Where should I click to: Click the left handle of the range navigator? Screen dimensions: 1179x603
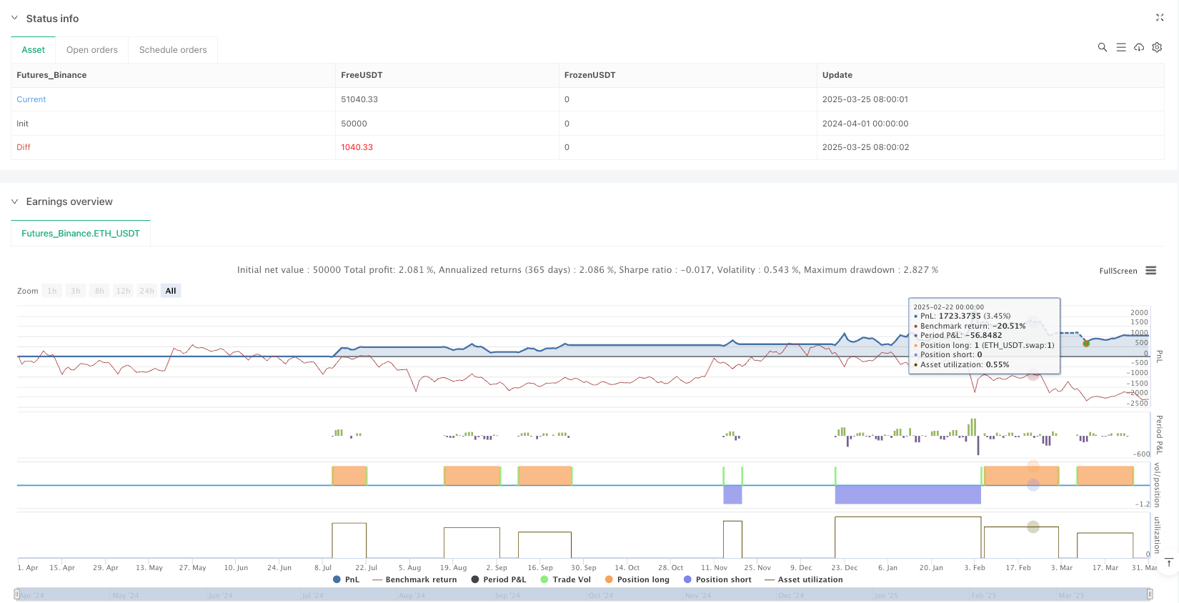(16, 594)
